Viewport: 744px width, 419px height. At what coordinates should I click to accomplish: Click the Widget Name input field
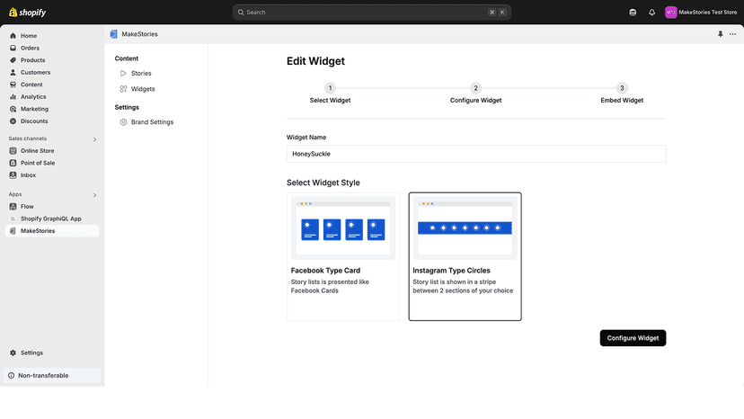pos(476,154)
